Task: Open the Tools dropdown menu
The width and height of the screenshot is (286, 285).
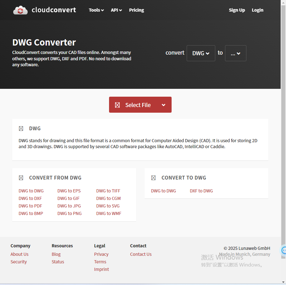Action: (x=96, y=10)
